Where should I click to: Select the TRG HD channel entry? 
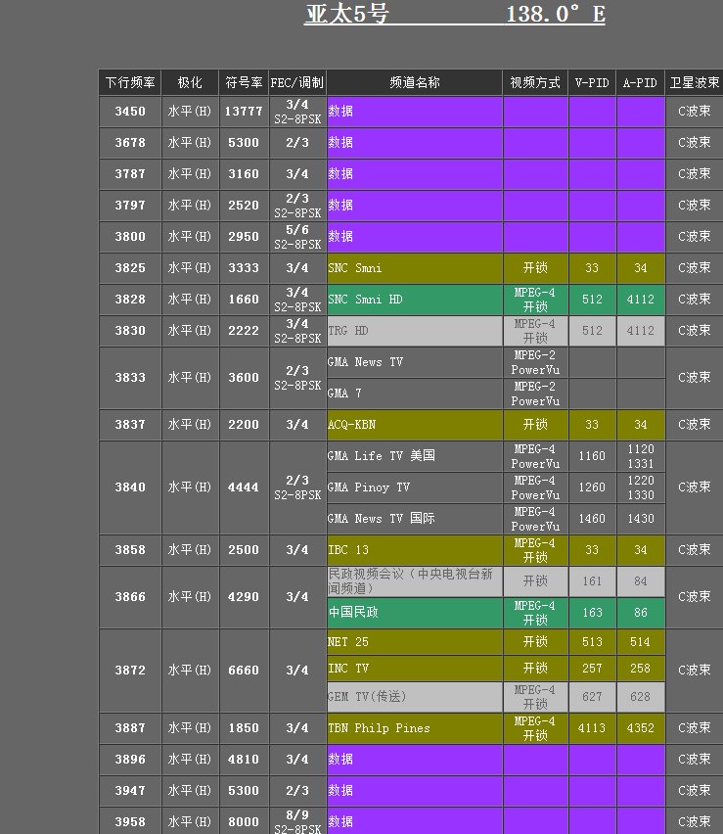(x=348, y=331)
